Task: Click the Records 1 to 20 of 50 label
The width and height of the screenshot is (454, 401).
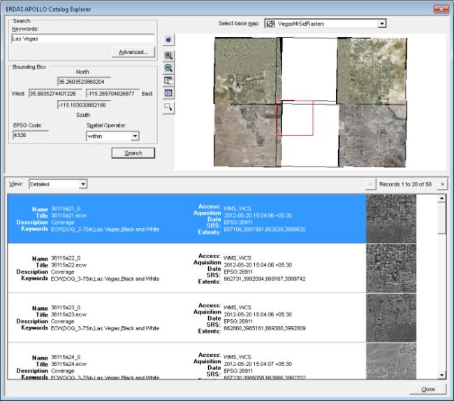Action: (405, 184)
